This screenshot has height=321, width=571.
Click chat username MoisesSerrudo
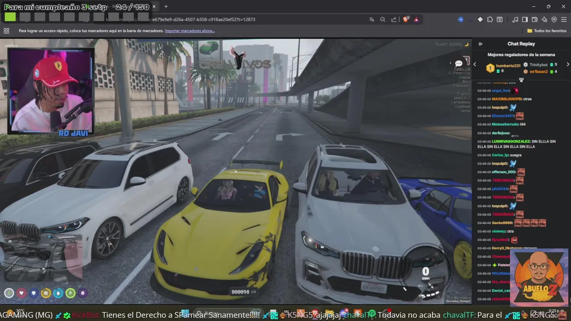tap(505, 124)
